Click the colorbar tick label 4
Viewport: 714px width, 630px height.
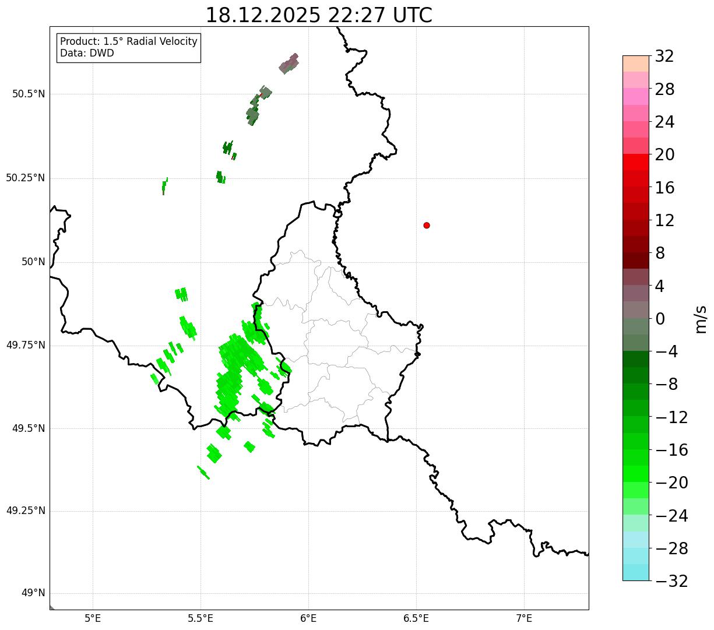[x=660, y=286]
